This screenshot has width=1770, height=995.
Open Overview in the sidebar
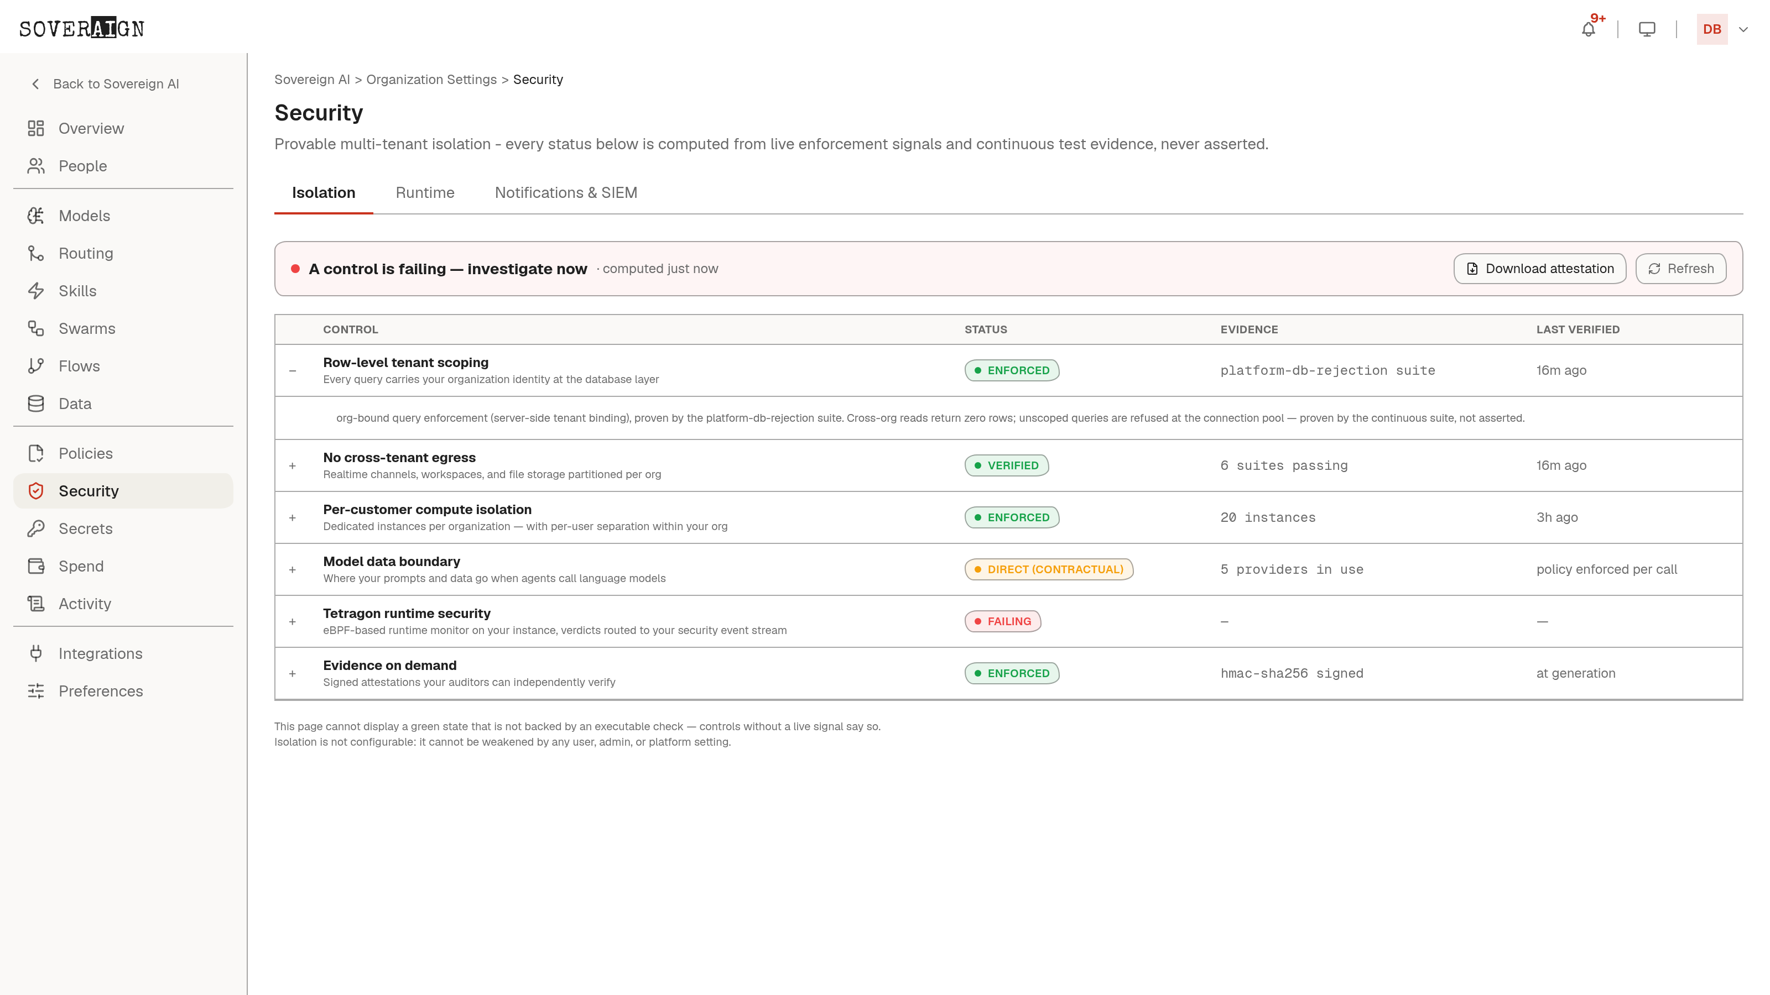click(x=123, y=128)
